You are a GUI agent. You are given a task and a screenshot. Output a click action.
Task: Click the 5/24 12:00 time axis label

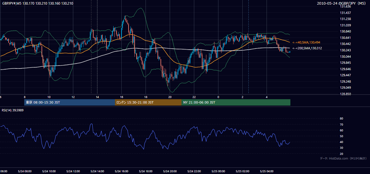(73, 171)
